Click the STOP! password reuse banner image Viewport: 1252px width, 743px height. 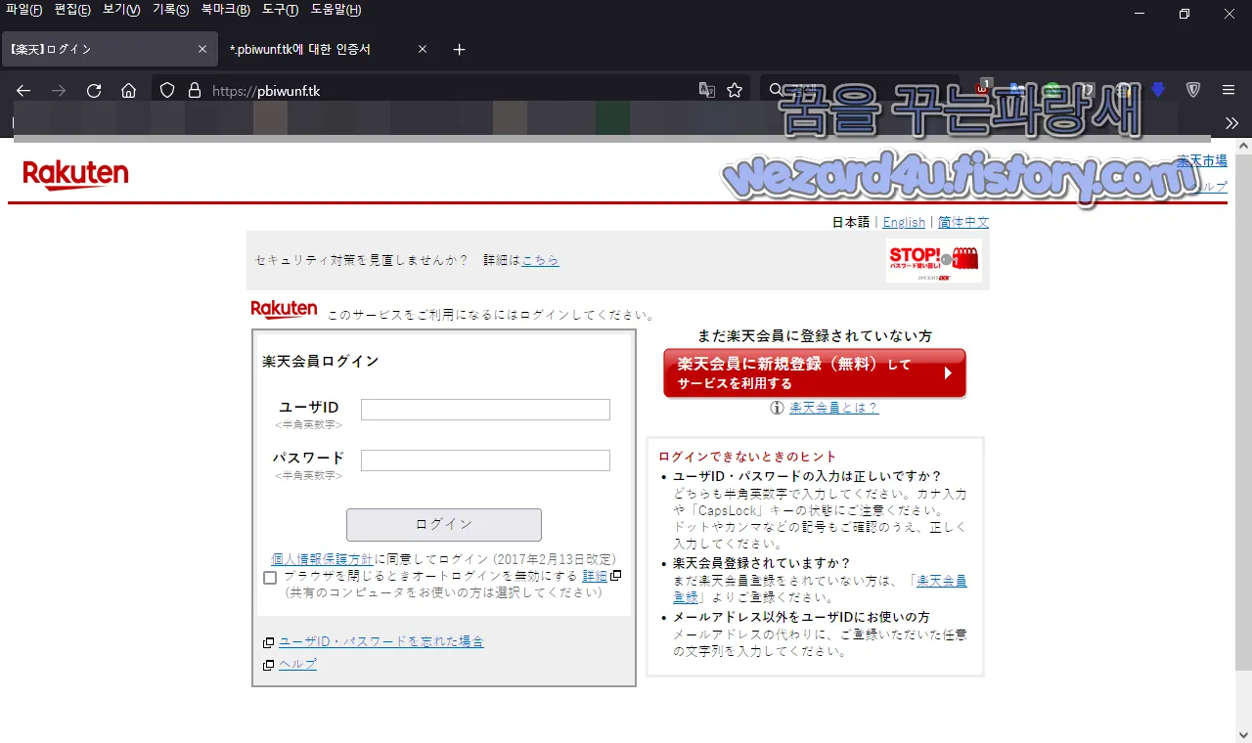[934, 260]
